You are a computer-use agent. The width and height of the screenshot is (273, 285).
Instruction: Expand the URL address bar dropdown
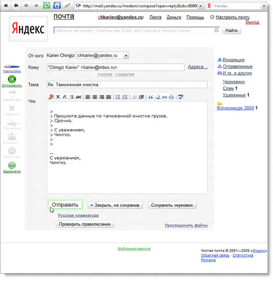click(x=201, y=6)
